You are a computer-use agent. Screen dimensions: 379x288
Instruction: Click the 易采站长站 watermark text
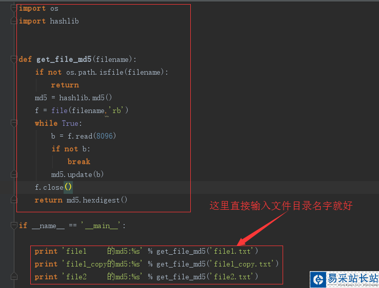pyautogui.click(x=353, y=279)
